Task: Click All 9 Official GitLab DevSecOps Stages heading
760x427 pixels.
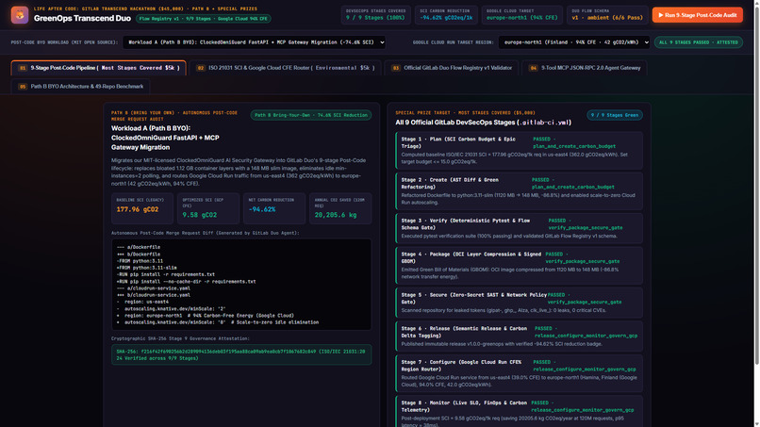Action: pos(483,123)
